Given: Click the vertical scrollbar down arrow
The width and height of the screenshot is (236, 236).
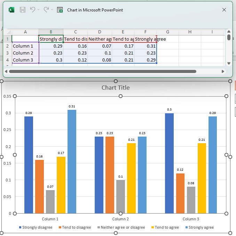Looking at the screenshot, I should pyautogui.click(x=229, y=63).
